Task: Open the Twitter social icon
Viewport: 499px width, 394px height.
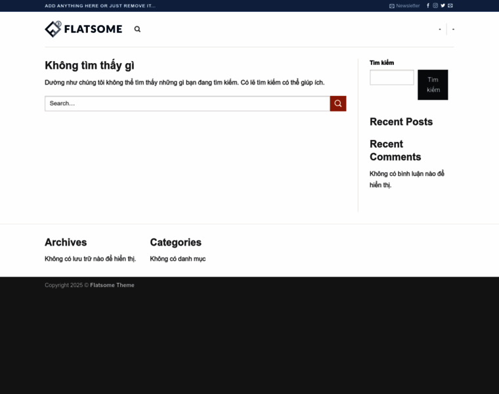Action: [443, 5]
